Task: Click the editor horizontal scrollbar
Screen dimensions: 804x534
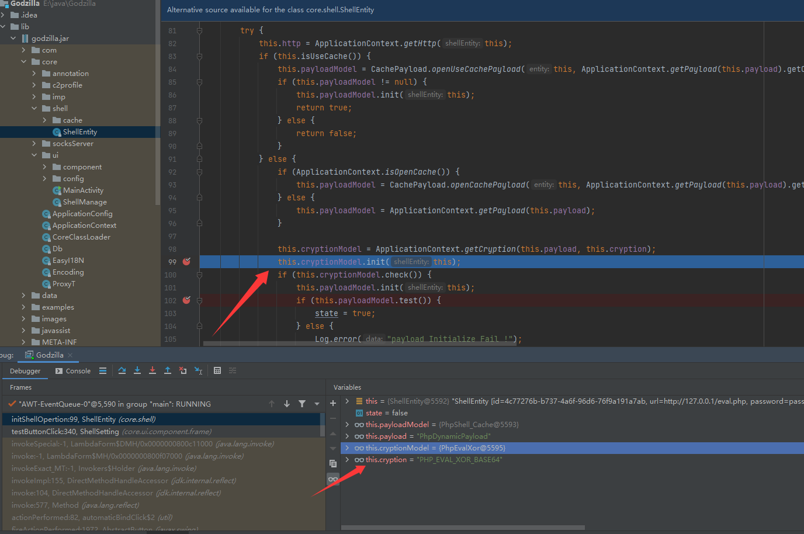Action: [359, 344]
